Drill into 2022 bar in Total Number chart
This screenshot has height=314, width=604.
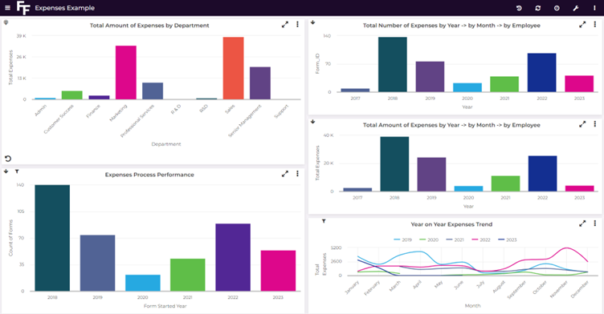pyautogui.click(x=541, y=73)
